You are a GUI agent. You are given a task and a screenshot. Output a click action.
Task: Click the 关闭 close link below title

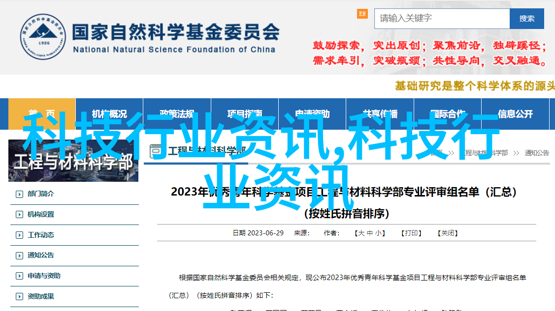coord(448,233)
